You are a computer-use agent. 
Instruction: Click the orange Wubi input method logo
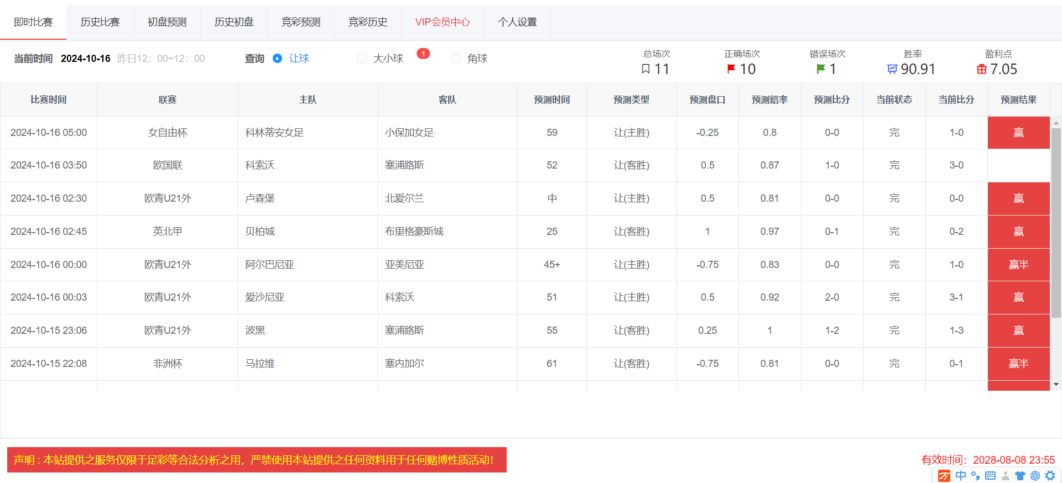[x=944, y=476]
